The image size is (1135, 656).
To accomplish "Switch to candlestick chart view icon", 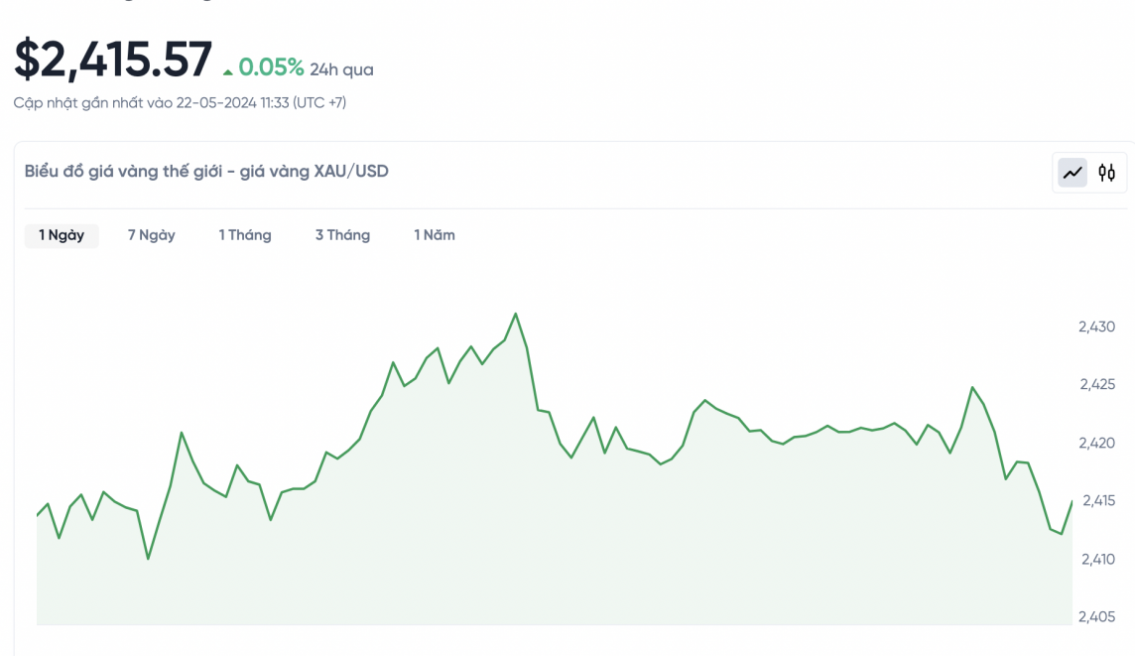I will pos(1106,173).
